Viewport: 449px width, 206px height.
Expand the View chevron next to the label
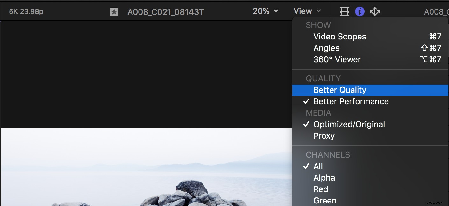click(x=320, y=11)
